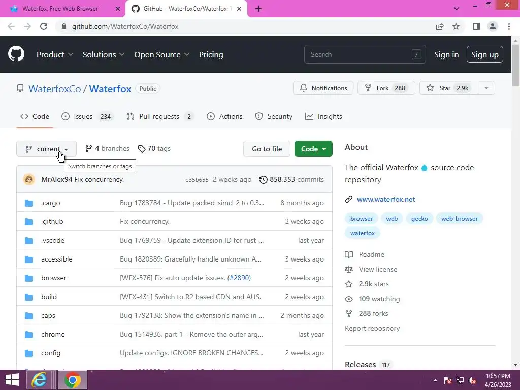This screenshot has width=520, height=390.
Task: Click Chrome icon in taskbar
Action: (73, 380)
